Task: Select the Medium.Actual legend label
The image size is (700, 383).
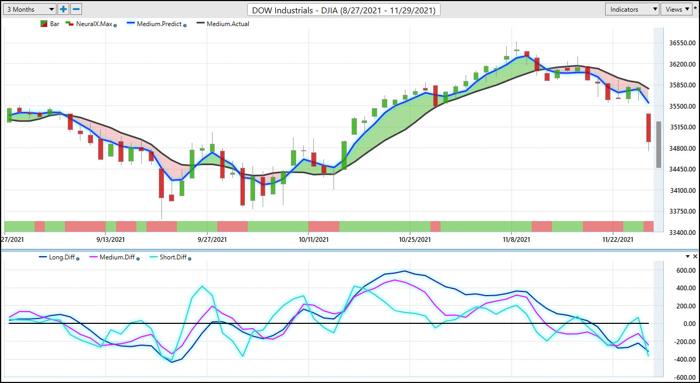Action: pyautogui.click(x=228, y=24)
